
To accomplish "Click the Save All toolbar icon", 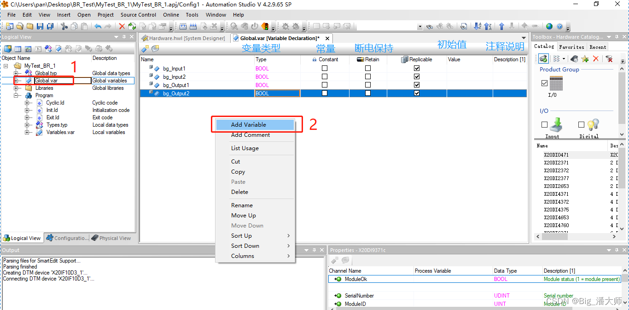I will click(x=49, y=26).
